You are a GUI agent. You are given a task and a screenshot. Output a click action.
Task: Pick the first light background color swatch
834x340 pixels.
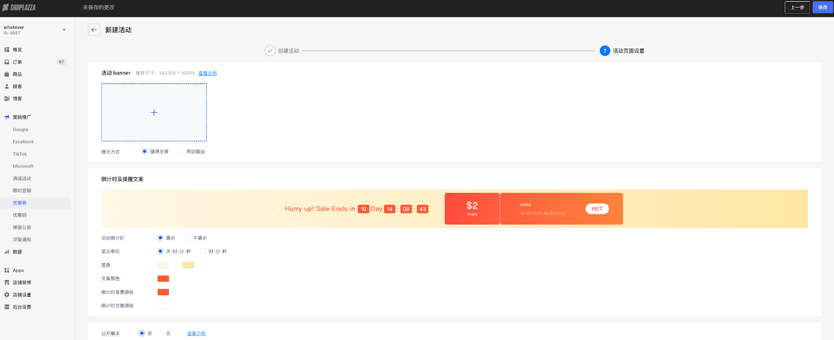coord(163,265)
